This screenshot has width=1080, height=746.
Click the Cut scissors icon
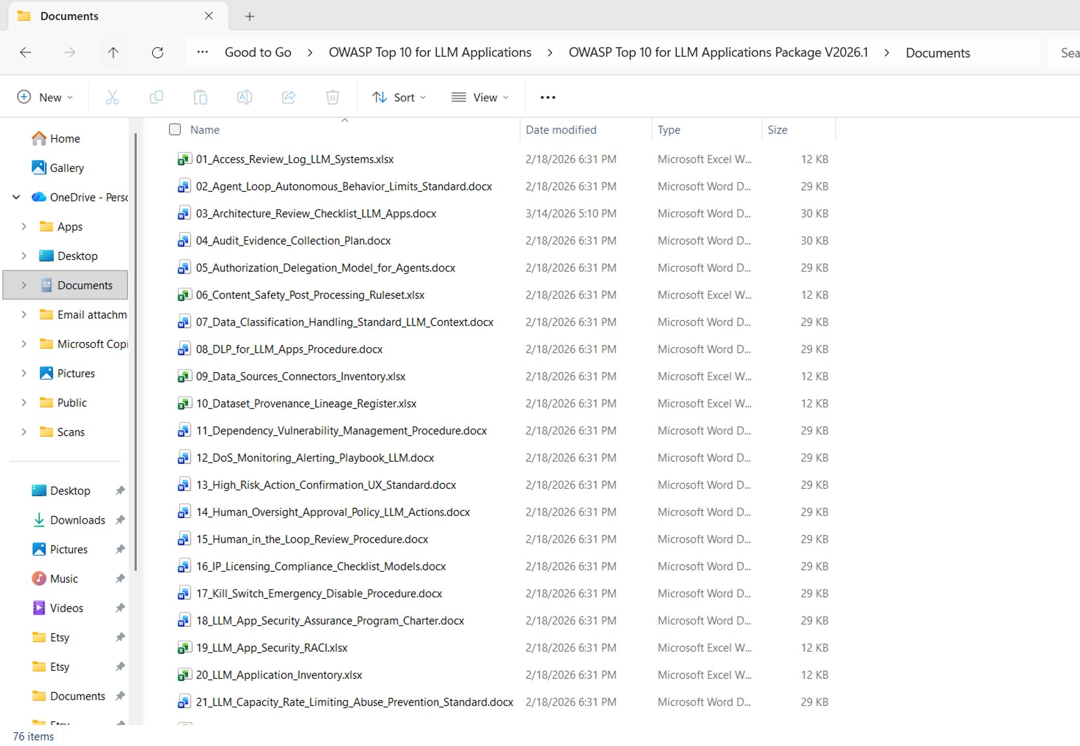click(112, 97)
